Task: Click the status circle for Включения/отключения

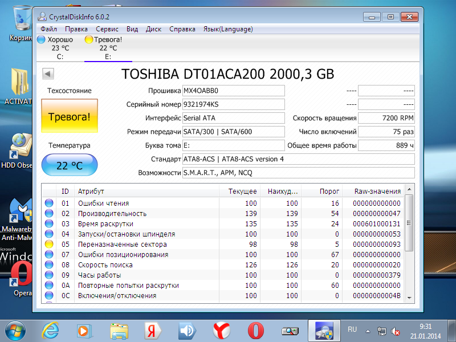Action: tap(49, 295)
